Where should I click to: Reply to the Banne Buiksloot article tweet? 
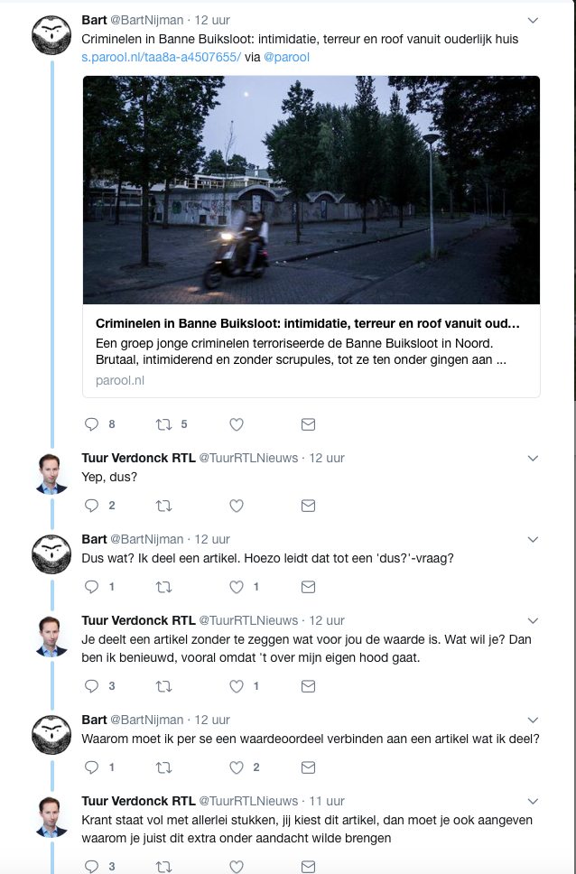coord(91,424)
